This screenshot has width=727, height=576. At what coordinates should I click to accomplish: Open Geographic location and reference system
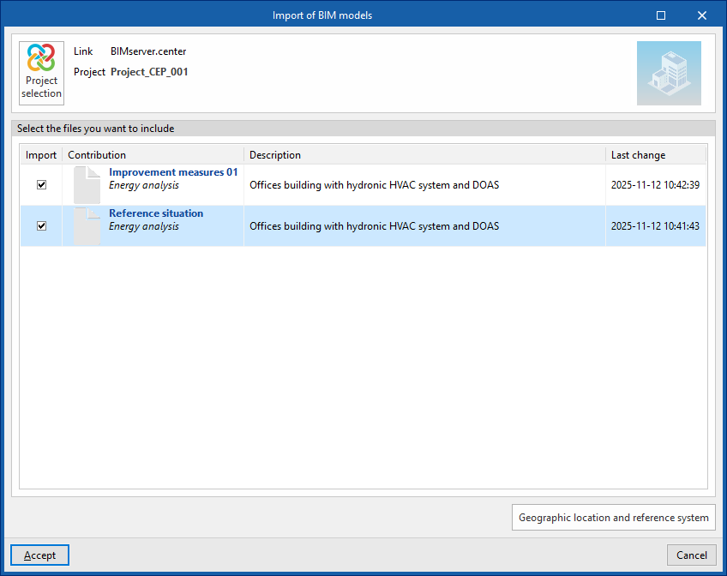[614, 518]
